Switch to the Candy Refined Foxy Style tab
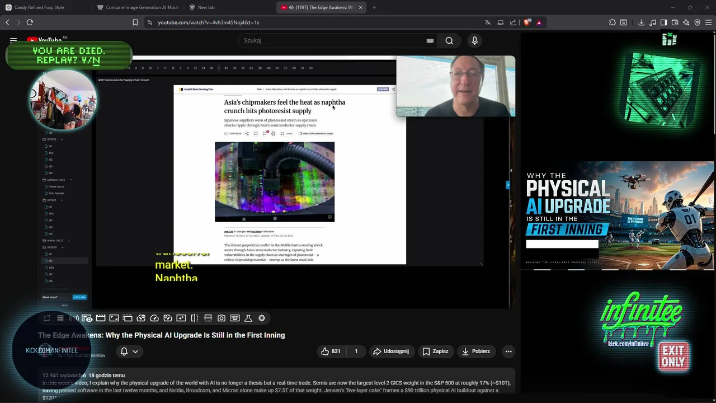716x403 pixels. pyautogui.click(x=45, y=7)
